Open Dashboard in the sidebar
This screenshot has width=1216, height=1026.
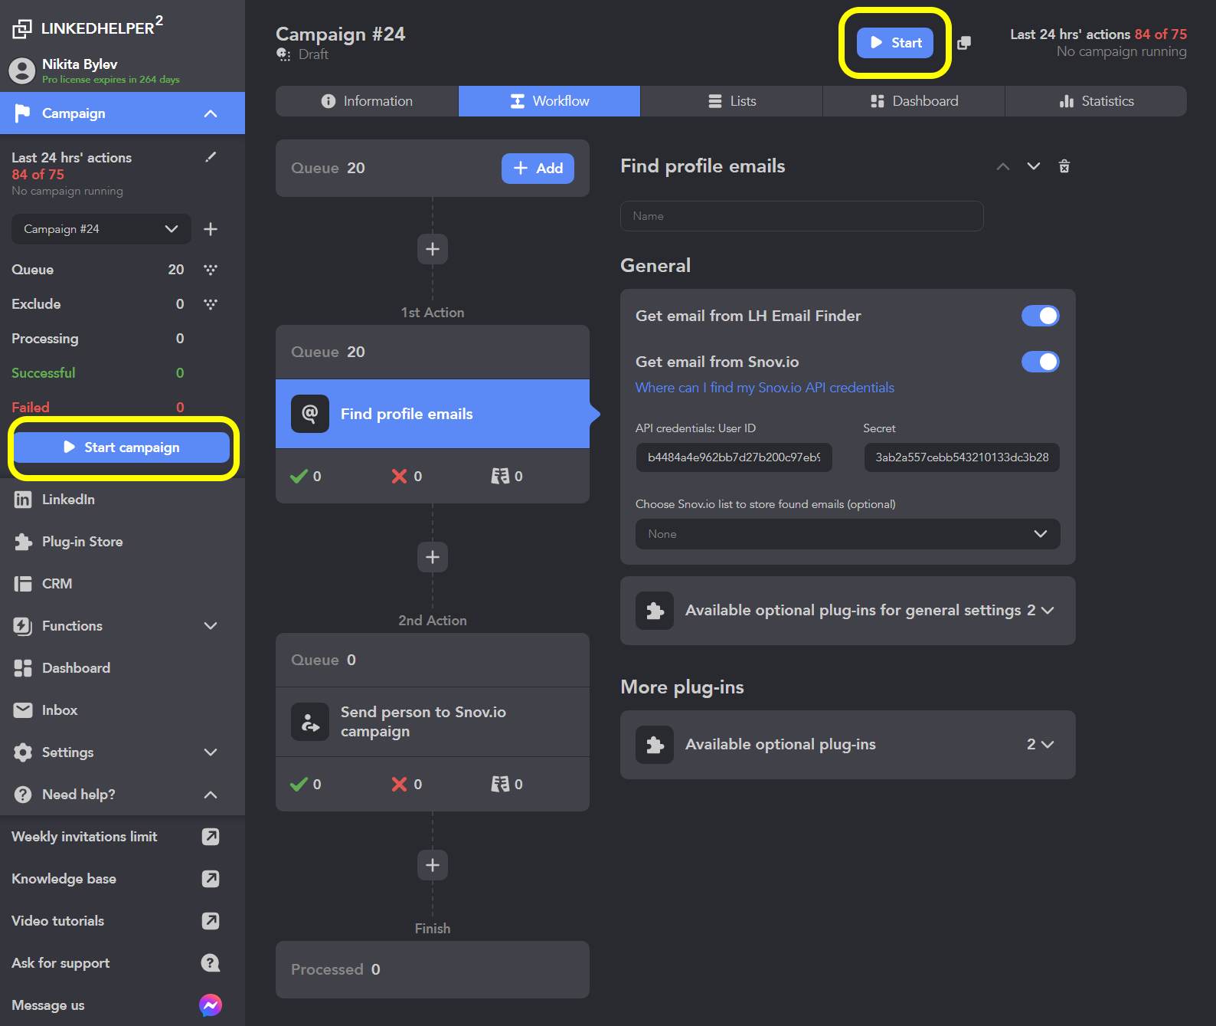(x=123, y=668)
